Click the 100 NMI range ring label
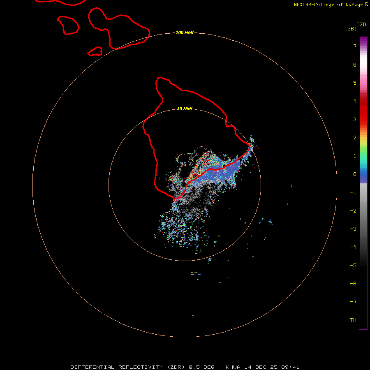 pos(185,32)
